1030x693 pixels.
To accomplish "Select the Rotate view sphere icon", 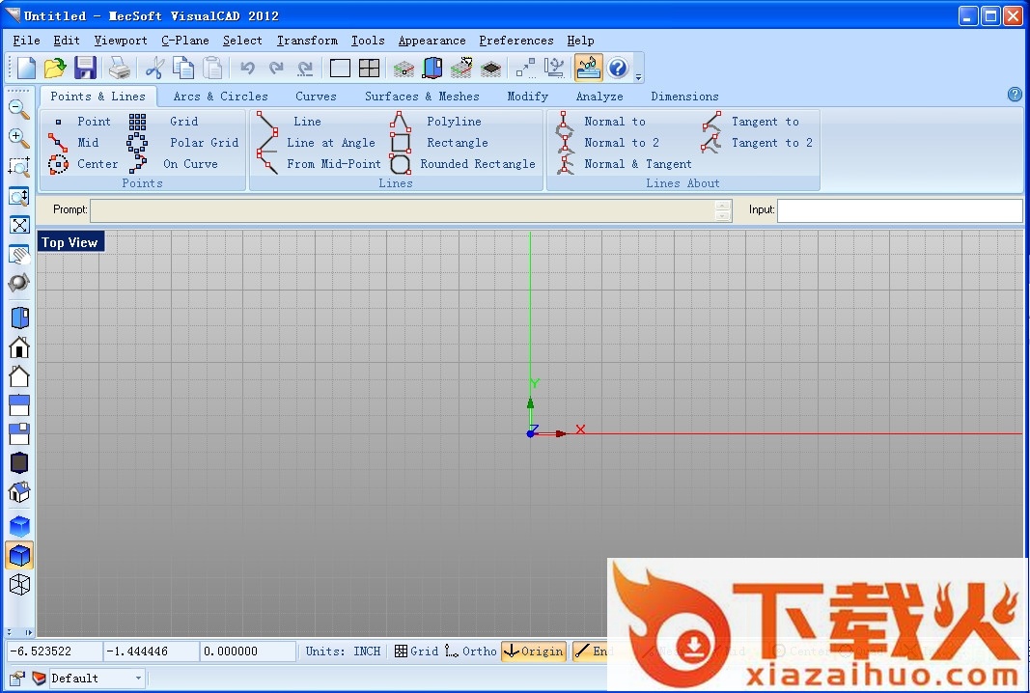I will [19, 283].
